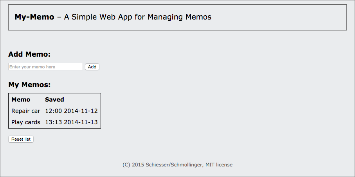
Task: Click the '13:13 2014-11-13' timestamp
Action: coord(71,122)
